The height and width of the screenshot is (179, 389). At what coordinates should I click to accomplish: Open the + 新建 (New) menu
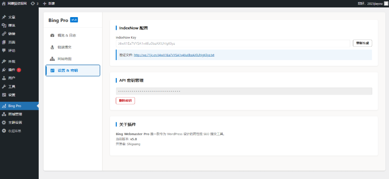pos(48,3)
